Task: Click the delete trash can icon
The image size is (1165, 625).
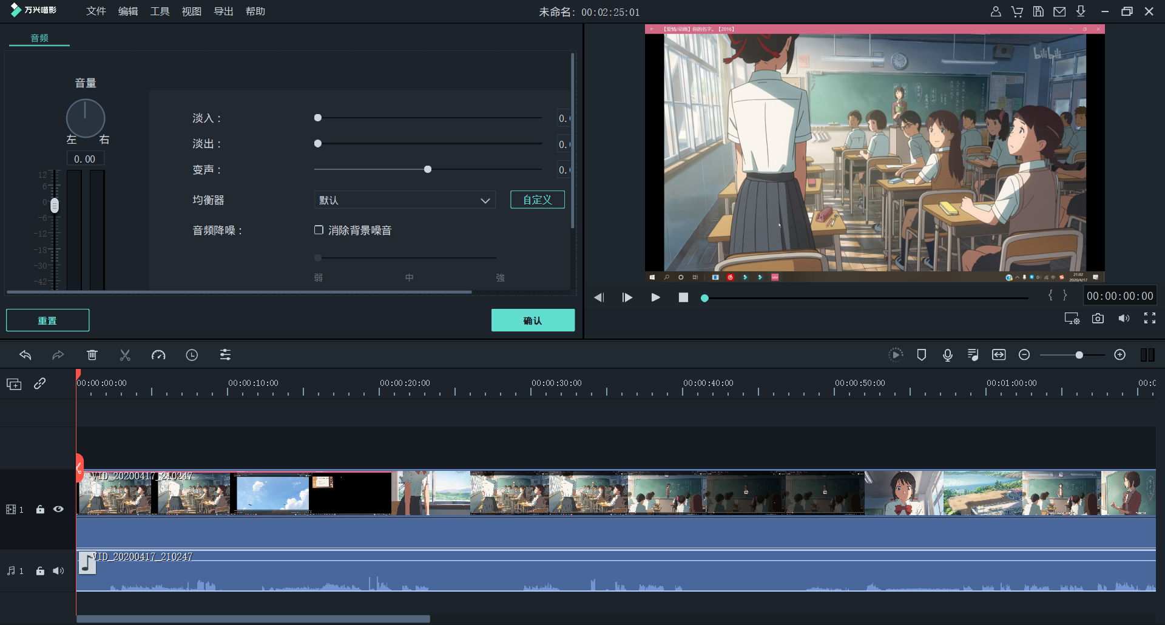Action: coord(92,355)
